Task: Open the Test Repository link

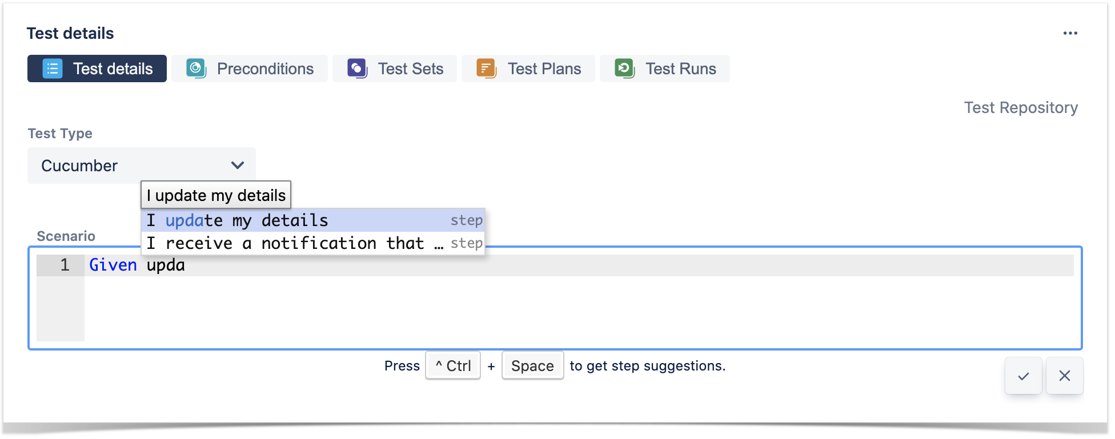Action: (1021, 107)
